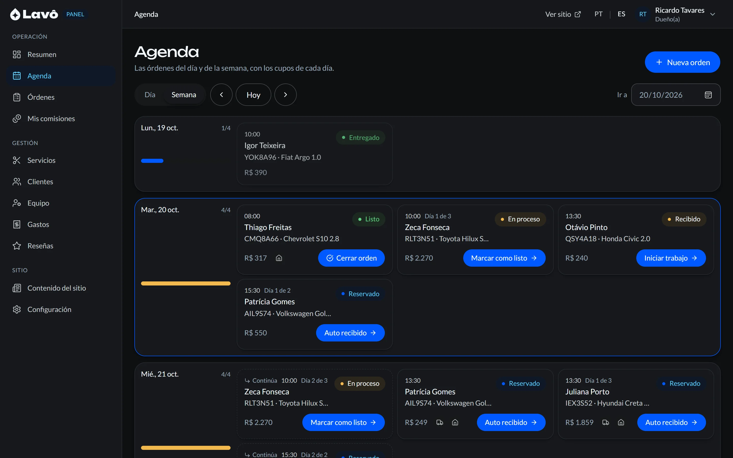
Task: Go to next week arrow
Action: click(285, 95)
